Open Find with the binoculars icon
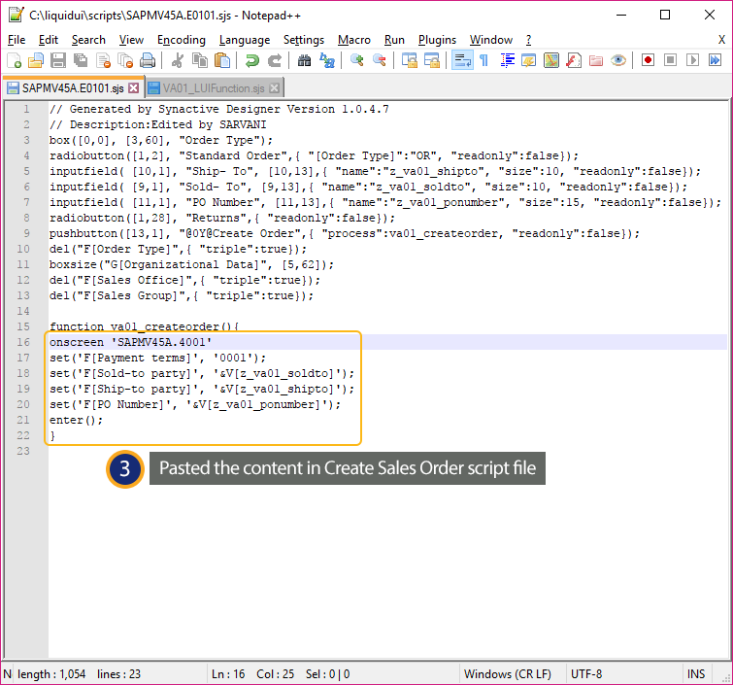The width and height of the screenshot is (733, 685). [x=304, y=60]
